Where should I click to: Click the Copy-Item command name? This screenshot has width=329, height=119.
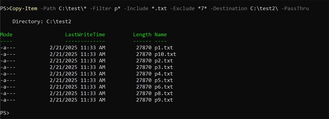pyautogui.click(x=23, y=8)
